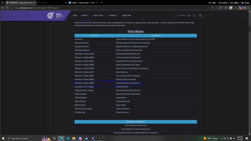251x141 pixels.
Task: Click the Grand Role Play logo
Action: point(55,16)
